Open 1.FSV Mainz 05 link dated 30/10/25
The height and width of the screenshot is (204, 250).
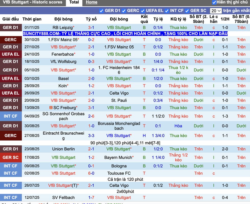coord(63,40)
